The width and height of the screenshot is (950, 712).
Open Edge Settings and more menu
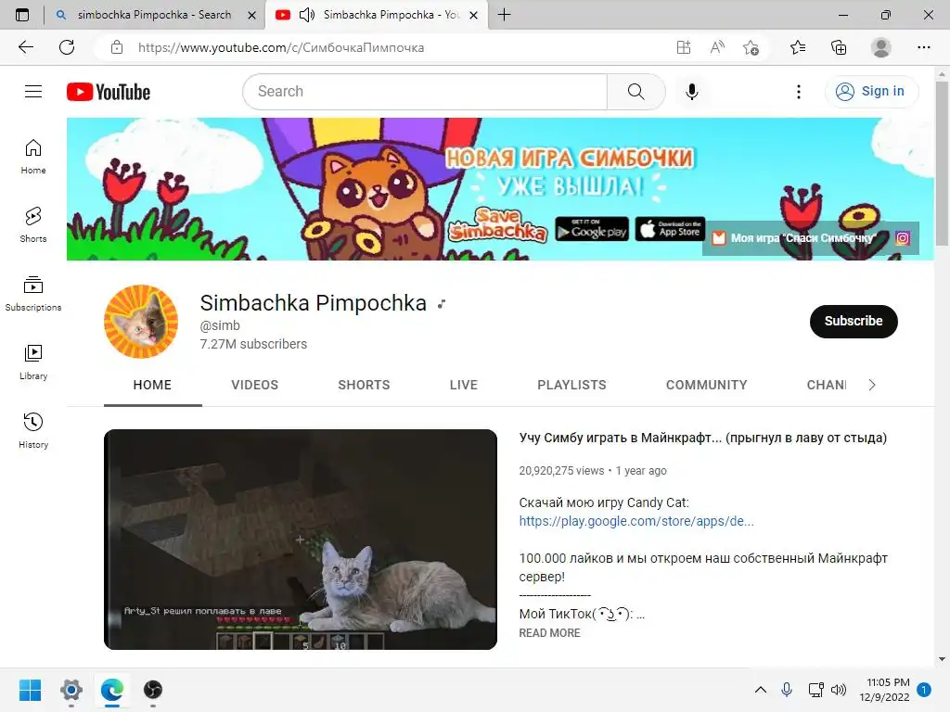(923, 47)
